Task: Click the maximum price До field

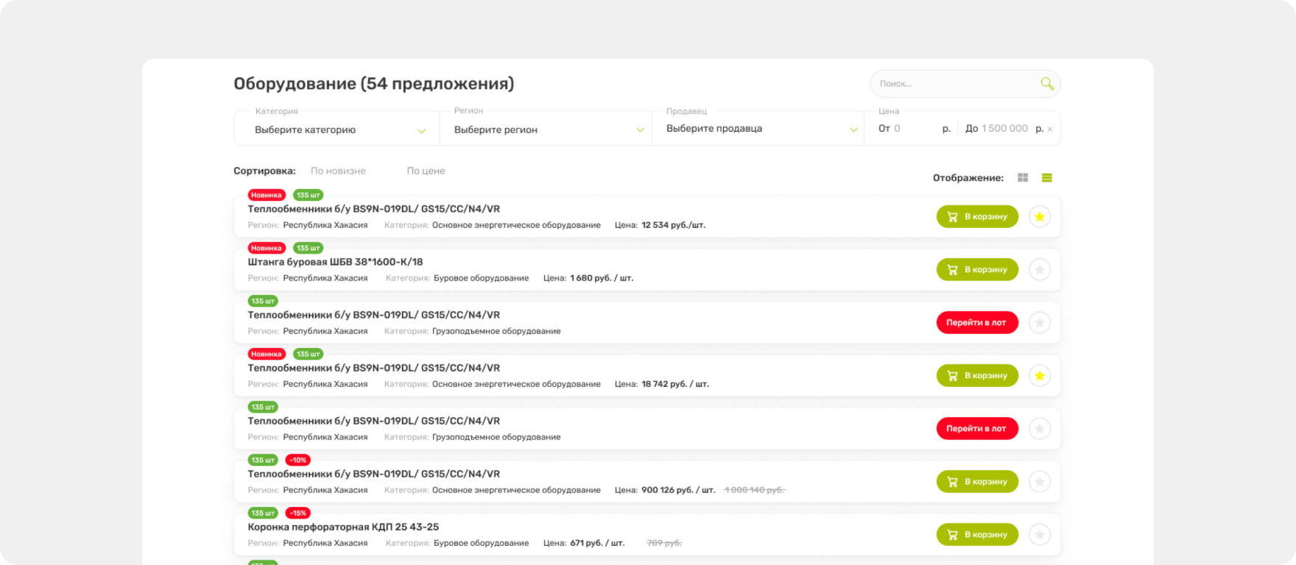Action: tap(1004, 129)
